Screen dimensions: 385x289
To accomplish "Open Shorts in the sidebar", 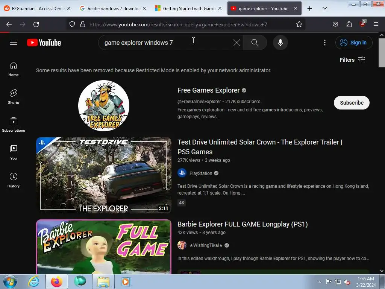I will click(x=14, y=97).
